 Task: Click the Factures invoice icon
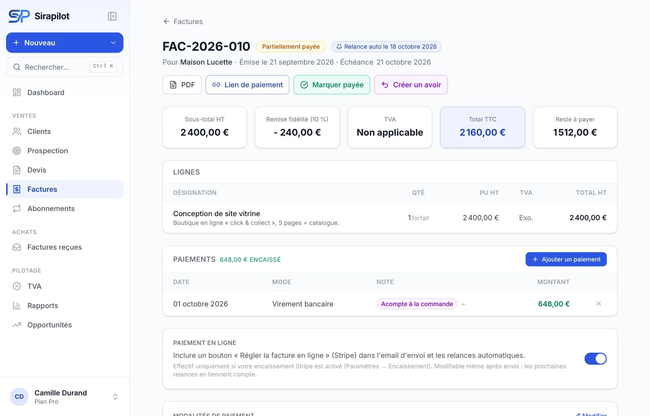point(17,189)
